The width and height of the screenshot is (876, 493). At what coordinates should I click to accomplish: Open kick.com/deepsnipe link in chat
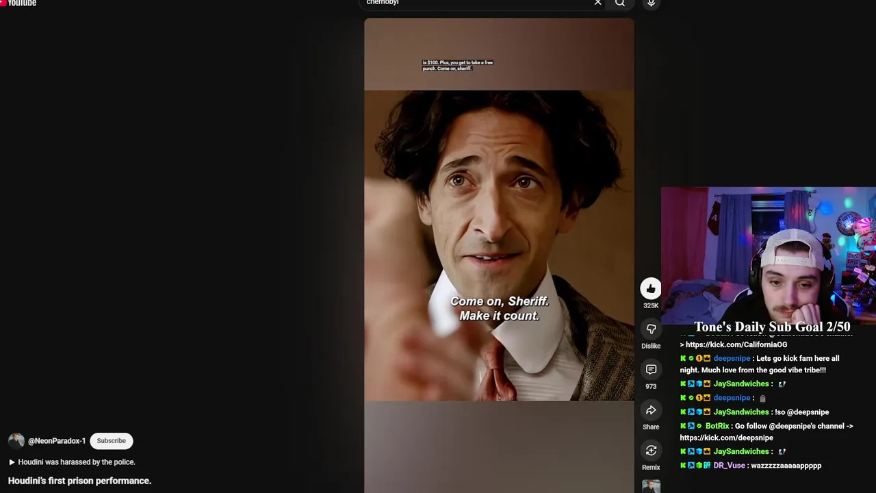coord(726,438)
